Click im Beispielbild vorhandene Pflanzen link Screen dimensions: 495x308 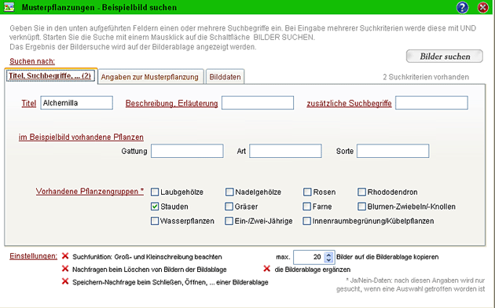(81, 137)
